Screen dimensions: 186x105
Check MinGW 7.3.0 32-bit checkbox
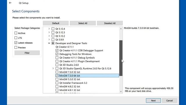point(57,72)
